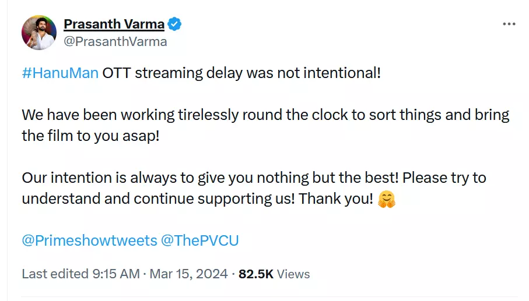Click the "Our intention is always" line

[254, 178]
